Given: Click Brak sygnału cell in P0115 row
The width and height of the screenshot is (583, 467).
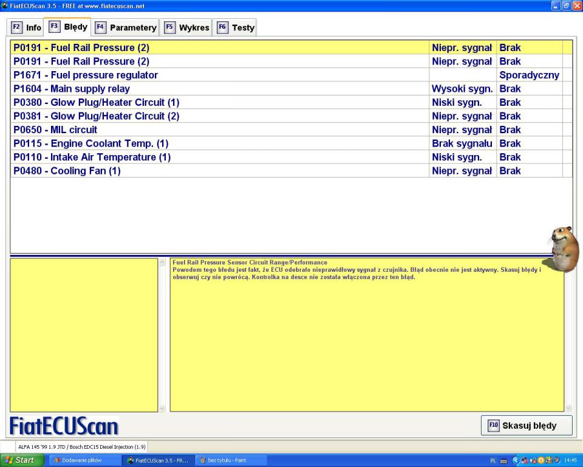Looking at the screenshot, I should pos(463,144).
